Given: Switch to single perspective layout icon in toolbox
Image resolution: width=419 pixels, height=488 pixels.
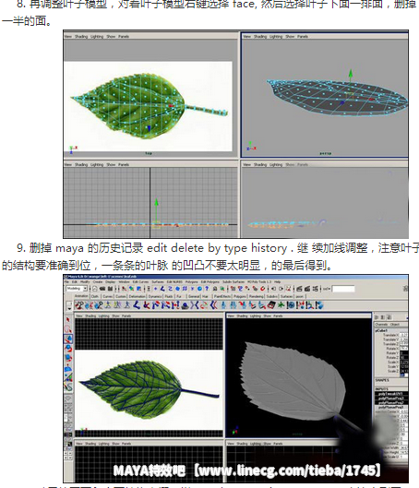Looking at the screenshot, I should (68, 398).
